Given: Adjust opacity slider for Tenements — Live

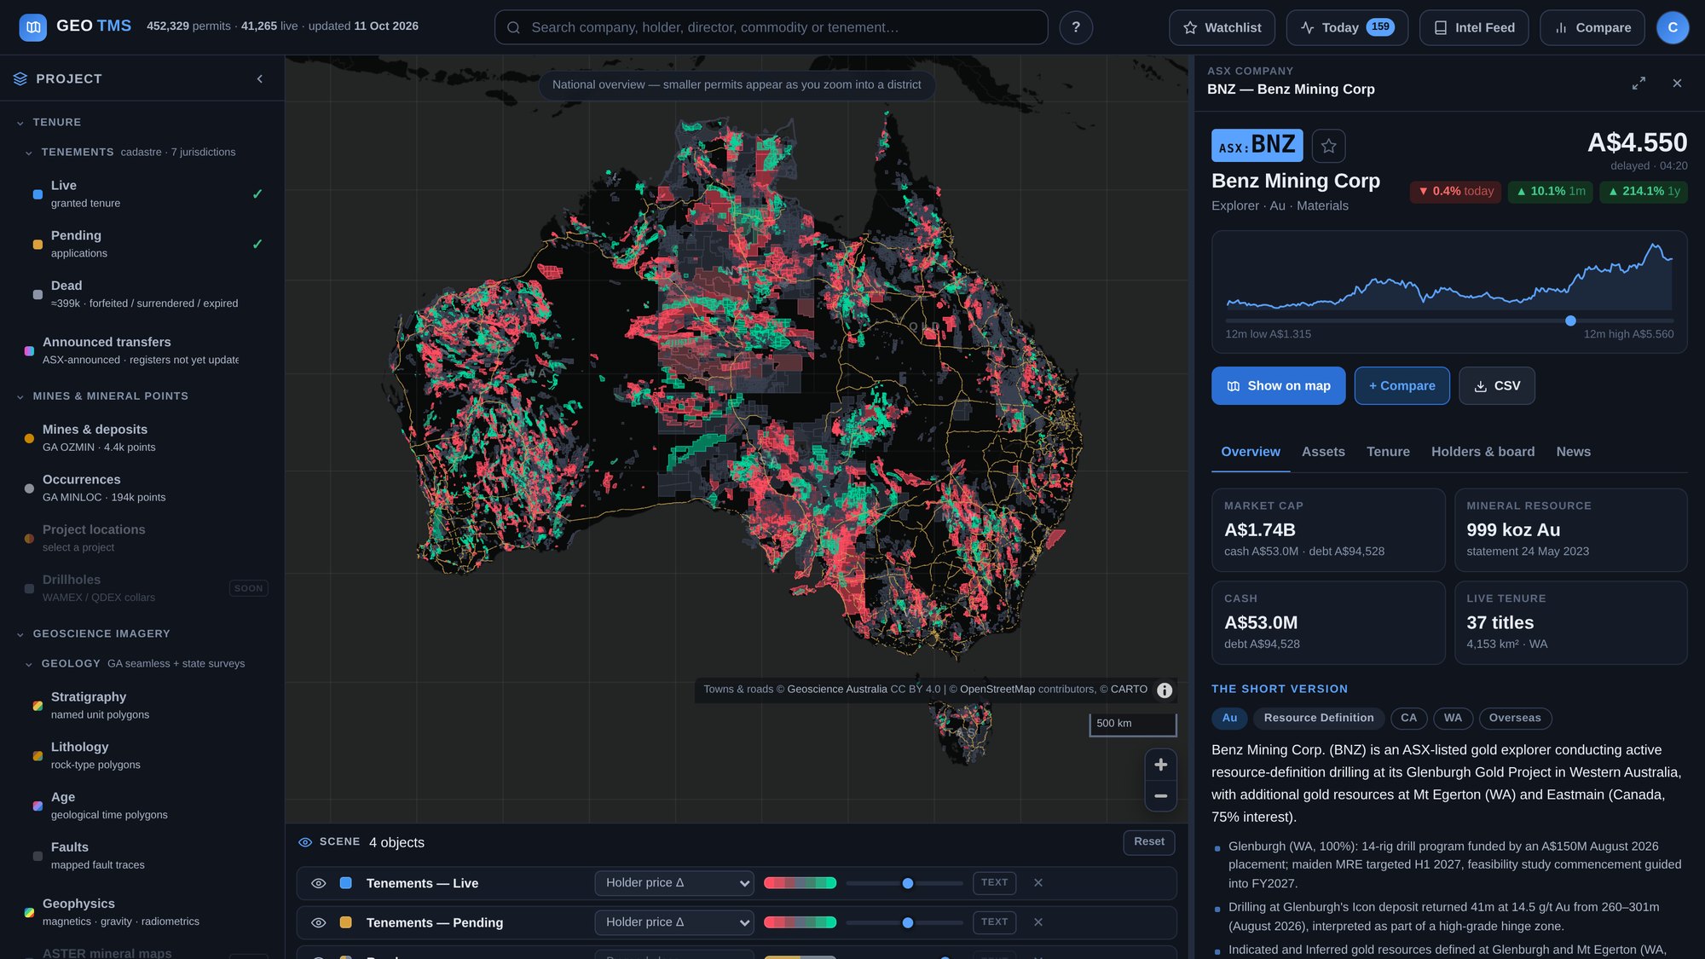Looking at the screenshot, I should click(x=904, y=883).
